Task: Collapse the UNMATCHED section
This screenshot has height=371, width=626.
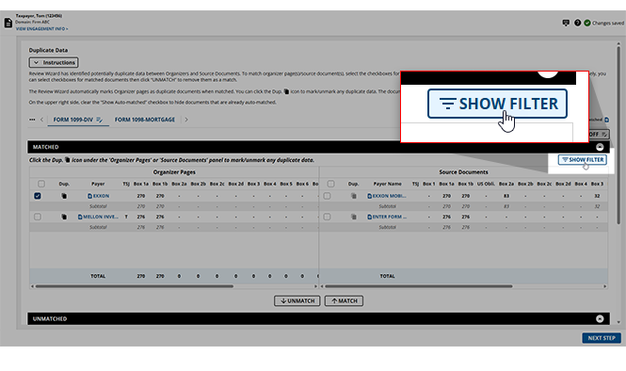Action: pos(600,318)
